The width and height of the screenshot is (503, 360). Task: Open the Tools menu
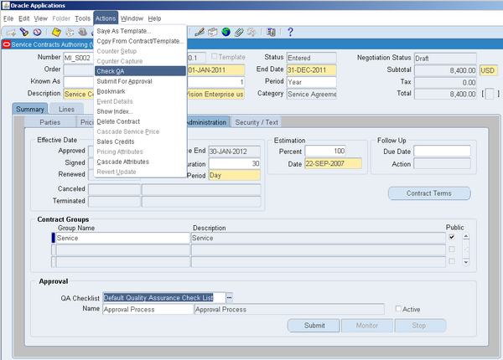[82, 18]
